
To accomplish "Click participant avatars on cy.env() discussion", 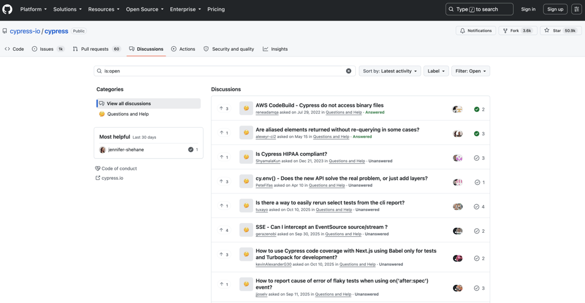I will tap(458, 182).
